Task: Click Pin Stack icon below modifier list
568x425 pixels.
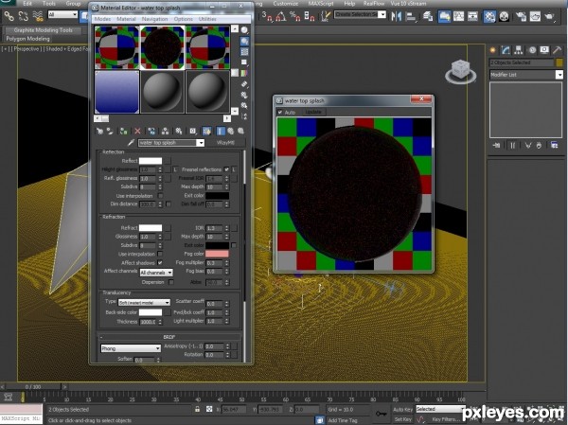Action: tap(496, 145)
